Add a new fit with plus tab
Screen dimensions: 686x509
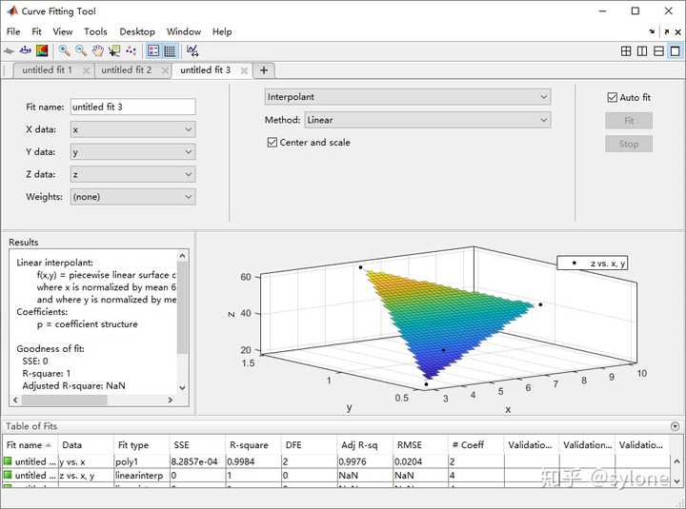coord(264,70)
